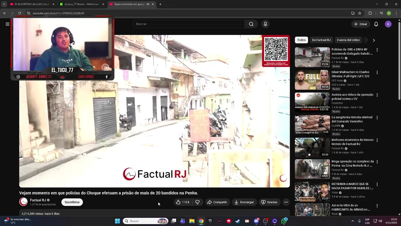This screenshot has height=226, width=401.
Task: Dislike the video with thumbs down
Action: (x=197, y=202)
